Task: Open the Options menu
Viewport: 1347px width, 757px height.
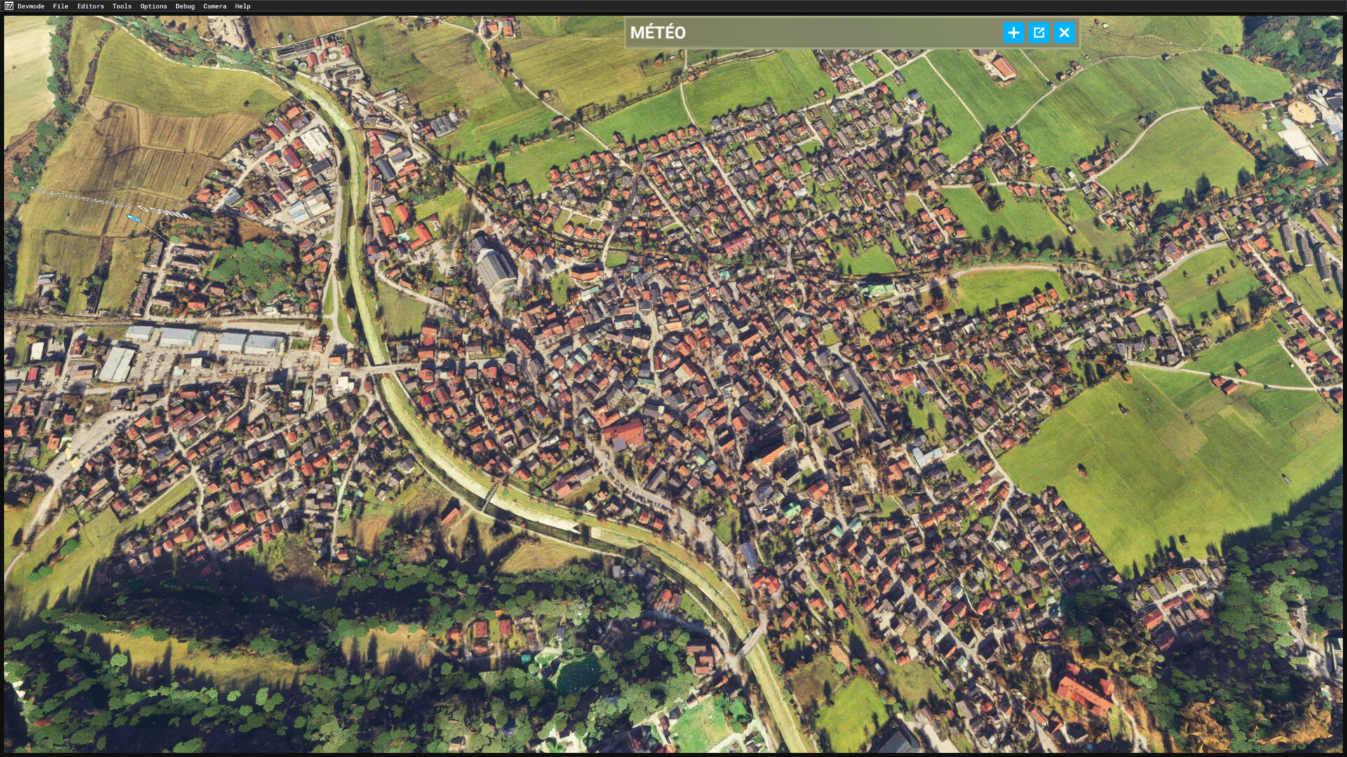Action: [x=154, y=6]
